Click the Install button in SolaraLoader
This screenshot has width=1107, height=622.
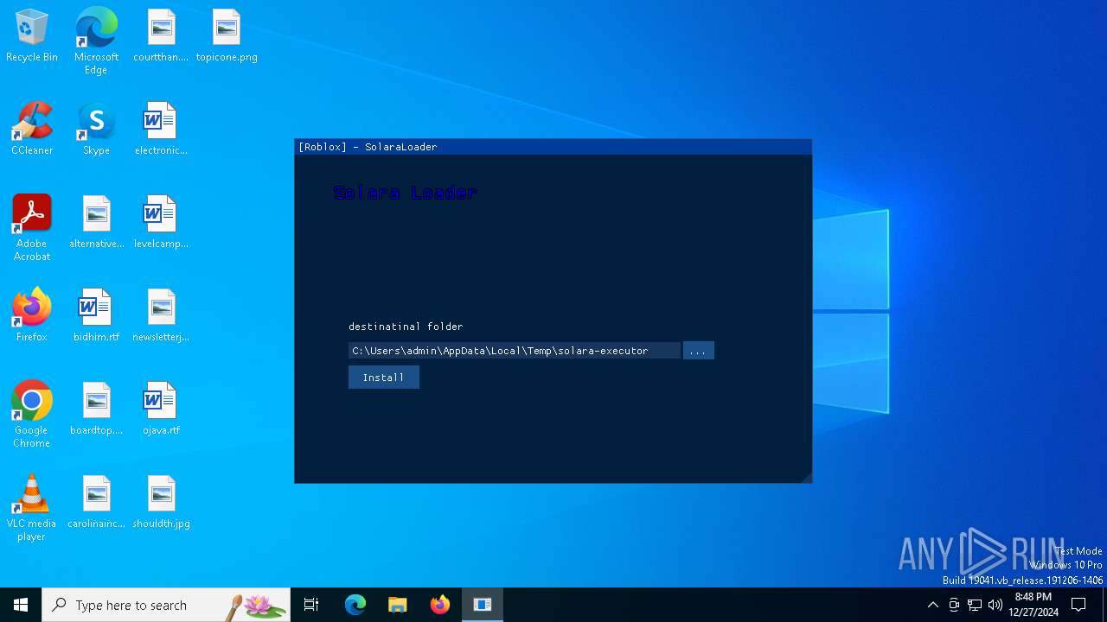coord(383,378)
